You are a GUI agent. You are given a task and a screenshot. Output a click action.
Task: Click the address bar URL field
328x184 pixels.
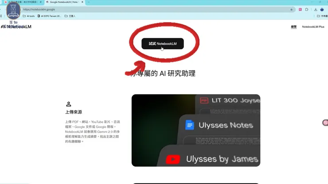pos(155,9)
